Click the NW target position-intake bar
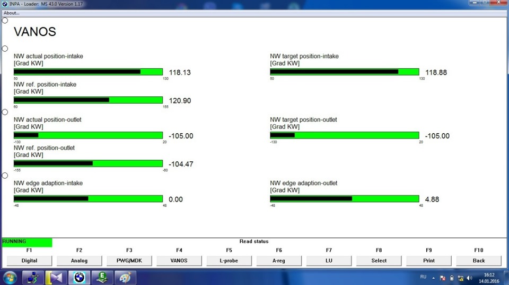This screenshot has width=509, height=285. [x=345, y=72]
